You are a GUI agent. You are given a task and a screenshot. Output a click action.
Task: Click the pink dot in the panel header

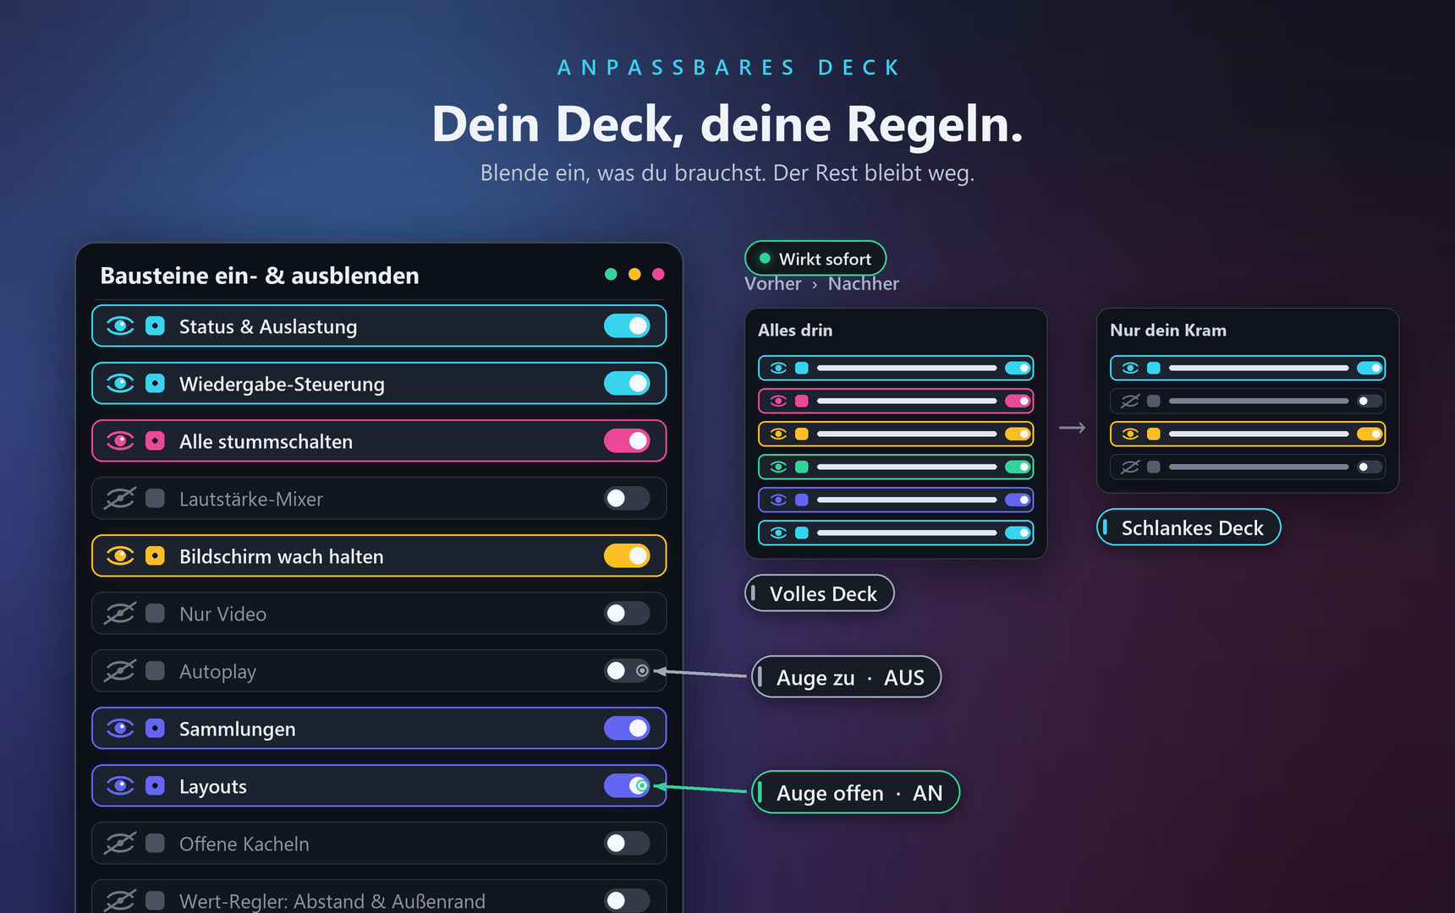658,274
